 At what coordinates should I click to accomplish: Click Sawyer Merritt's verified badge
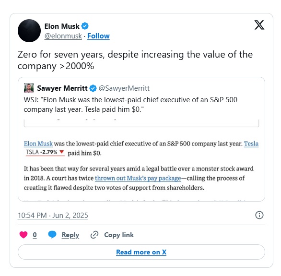pos(93,88)
